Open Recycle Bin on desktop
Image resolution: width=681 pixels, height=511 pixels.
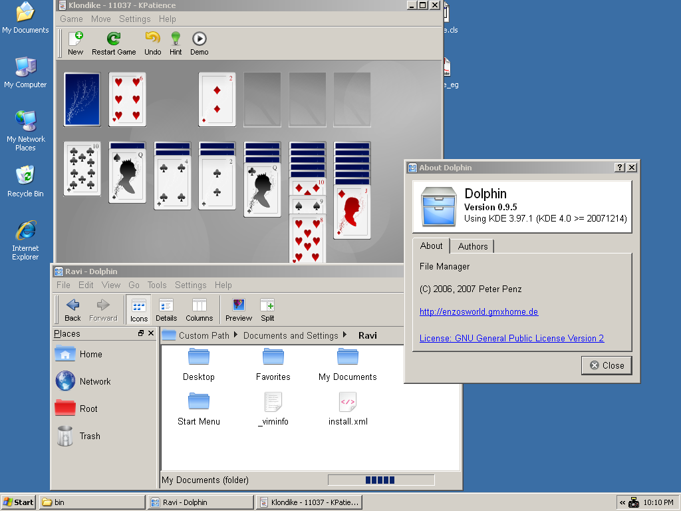pos(25,182)
